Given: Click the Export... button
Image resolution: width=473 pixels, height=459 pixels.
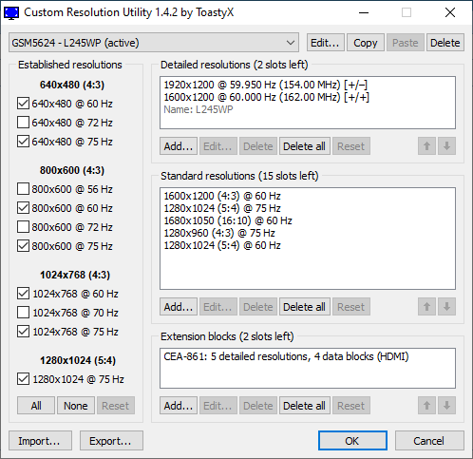Looking at the screenshot, I should [111, 441].
